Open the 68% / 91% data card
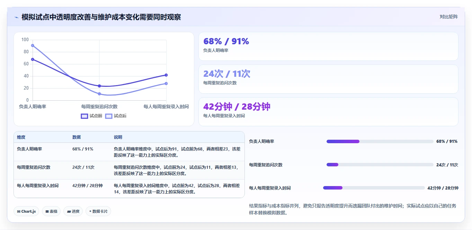The width and height of the screenshot is (472, 230). tap(328, 46)
